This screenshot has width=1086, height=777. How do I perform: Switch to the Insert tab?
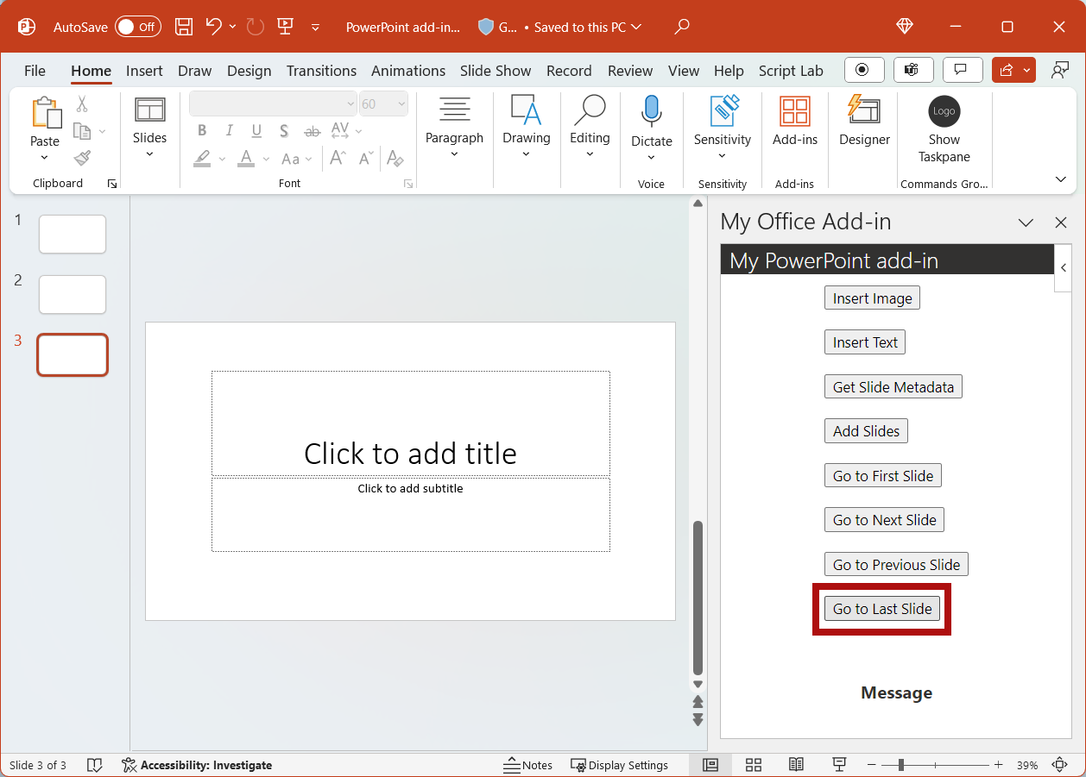[x=144, y=71]
